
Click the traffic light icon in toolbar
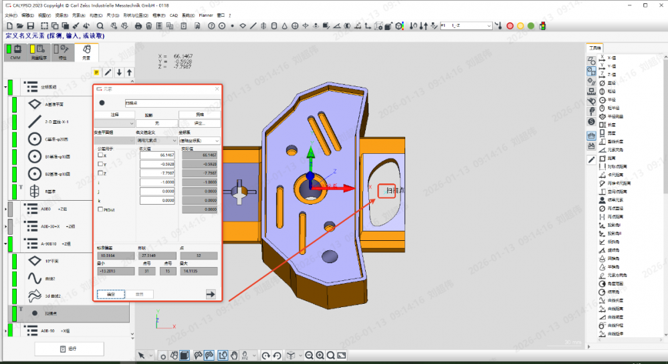tap(542, 26)
